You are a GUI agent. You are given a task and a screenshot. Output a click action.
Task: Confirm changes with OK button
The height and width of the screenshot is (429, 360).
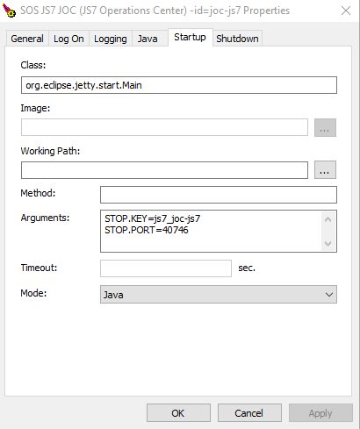pos(178,413)
